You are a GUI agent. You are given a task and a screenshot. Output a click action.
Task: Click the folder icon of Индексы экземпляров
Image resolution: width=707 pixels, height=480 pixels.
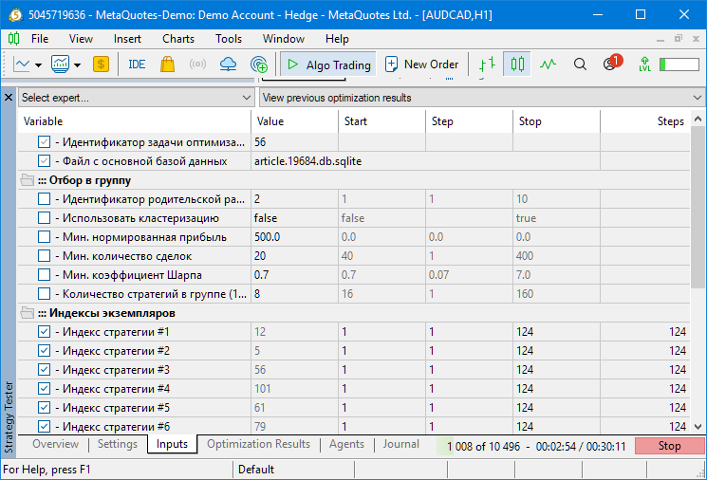[x=28, y=313]
